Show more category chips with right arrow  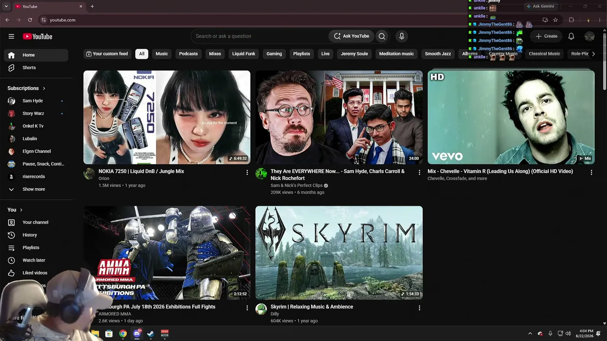pos(593,54)
